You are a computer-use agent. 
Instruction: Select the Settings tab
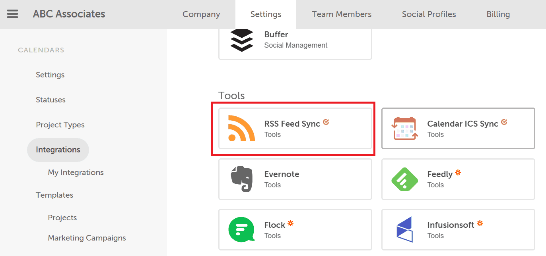point(266,14)
